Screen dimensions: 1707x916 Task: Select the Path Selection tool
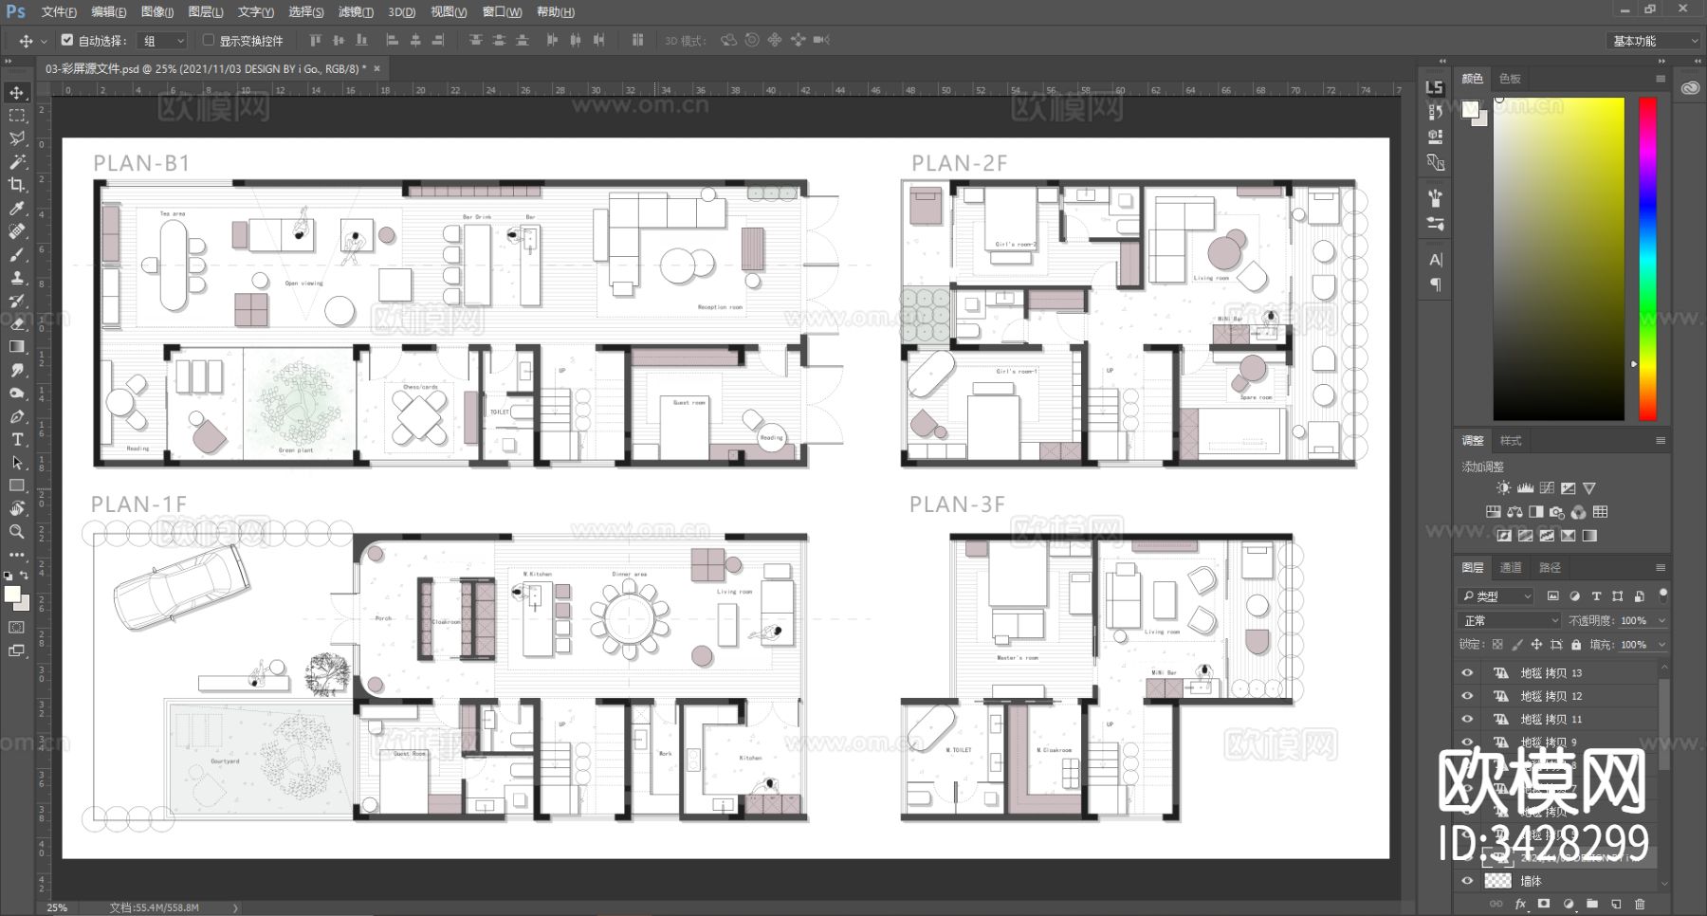17,463
